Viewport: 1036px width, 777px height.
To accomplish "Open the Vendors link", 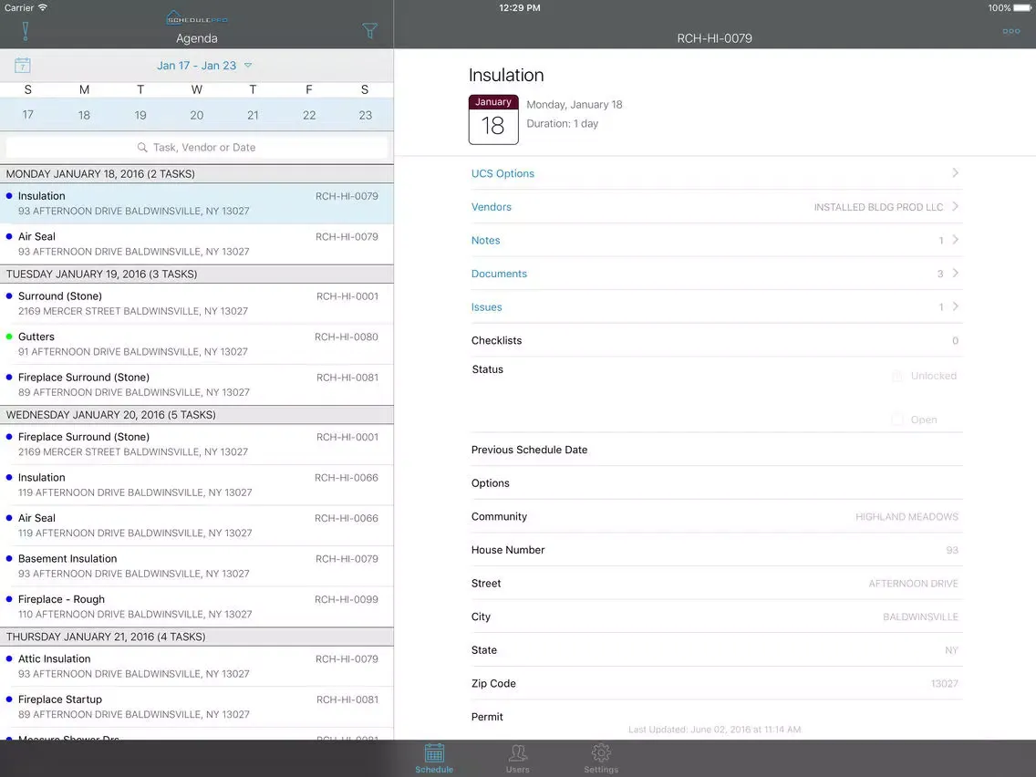I will [x=491, y=207].
